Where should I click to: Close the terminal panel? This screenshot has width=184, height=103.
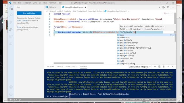tap(172, 67)
